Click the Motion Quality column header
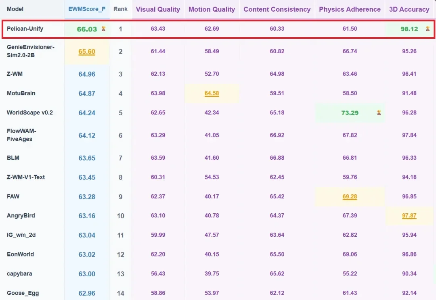The image size is (436, 300). 212,9
